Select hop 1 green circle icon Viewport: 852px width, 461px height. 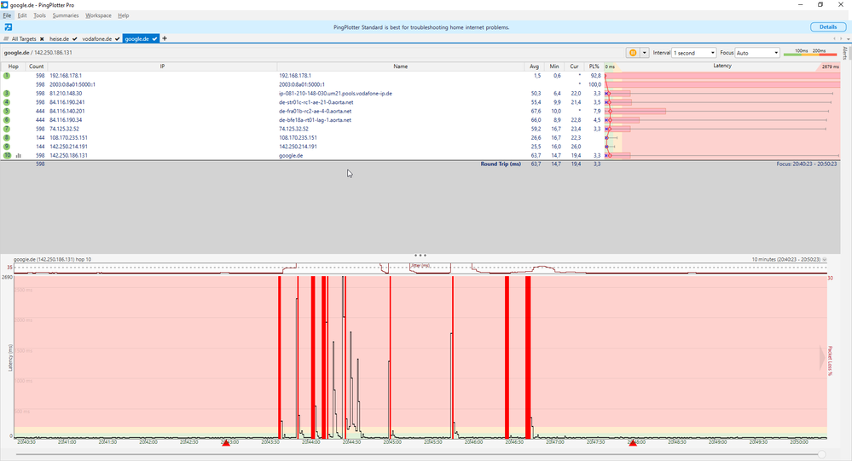pyautogui.click(x=7, y=76)
